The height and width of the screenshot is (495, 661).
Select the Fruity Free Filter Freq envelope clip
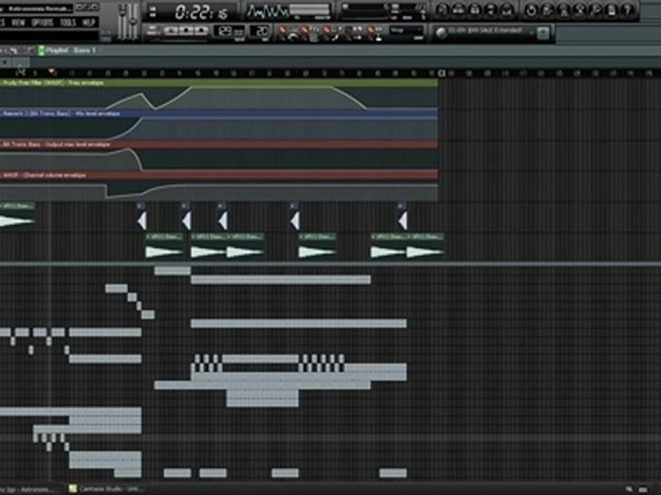(x=219, y=94)
